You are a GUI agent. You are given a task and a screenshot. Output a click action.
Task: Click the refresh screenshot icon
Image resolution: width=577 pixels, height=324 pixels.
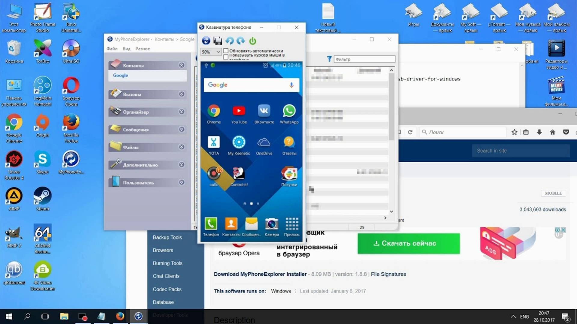tap(206, 40)
